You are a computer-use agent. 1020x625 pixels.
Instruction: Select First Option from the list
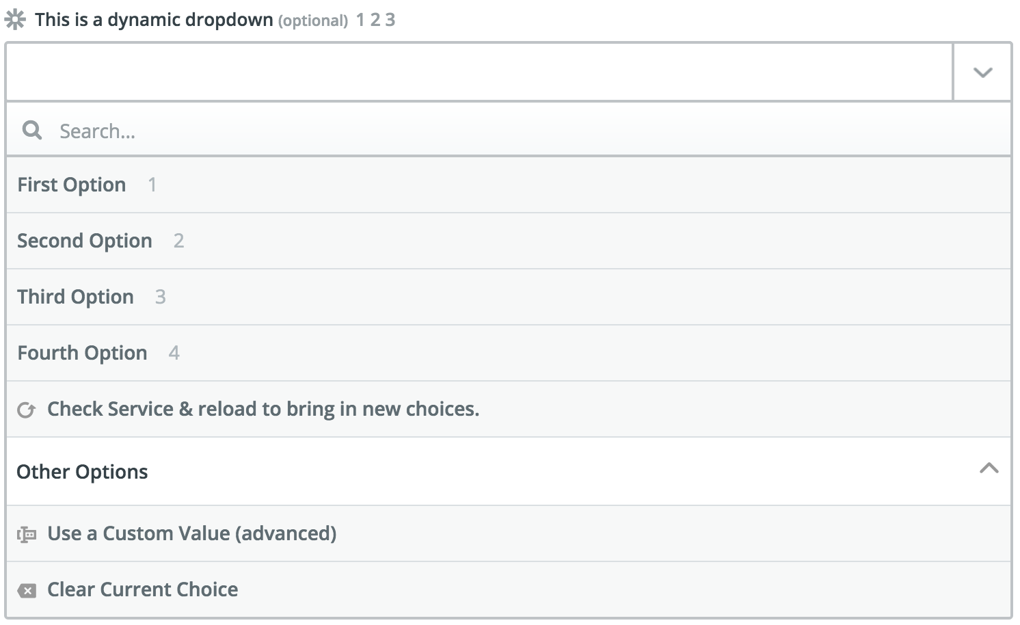coord(509,185)
